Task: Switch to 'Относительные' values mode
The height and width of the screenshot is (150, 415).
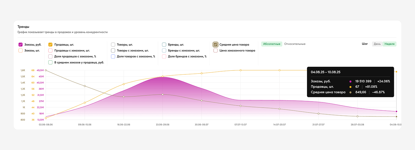Action: click(295, 44)
